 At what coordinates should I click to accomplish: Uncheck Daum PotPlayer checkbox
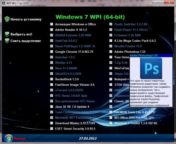click(52, 46)
